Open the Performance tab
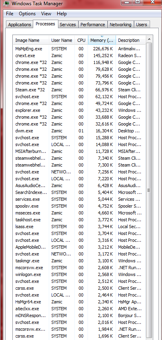This screenshot has width=162, height=340. (93, 25)
